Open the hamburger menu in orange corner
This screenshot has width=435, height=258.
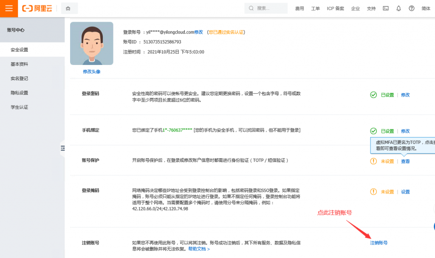pos(9,8)
